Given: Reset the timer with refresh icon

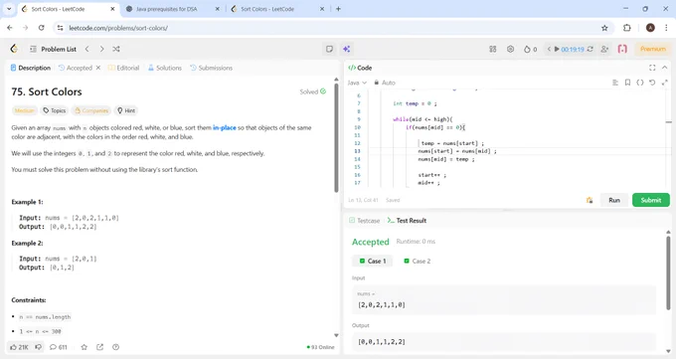Looking at the screenshot, I should click(590, 49).
